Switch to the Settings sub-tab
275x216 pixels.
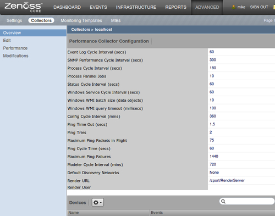(x=14, y=20)
